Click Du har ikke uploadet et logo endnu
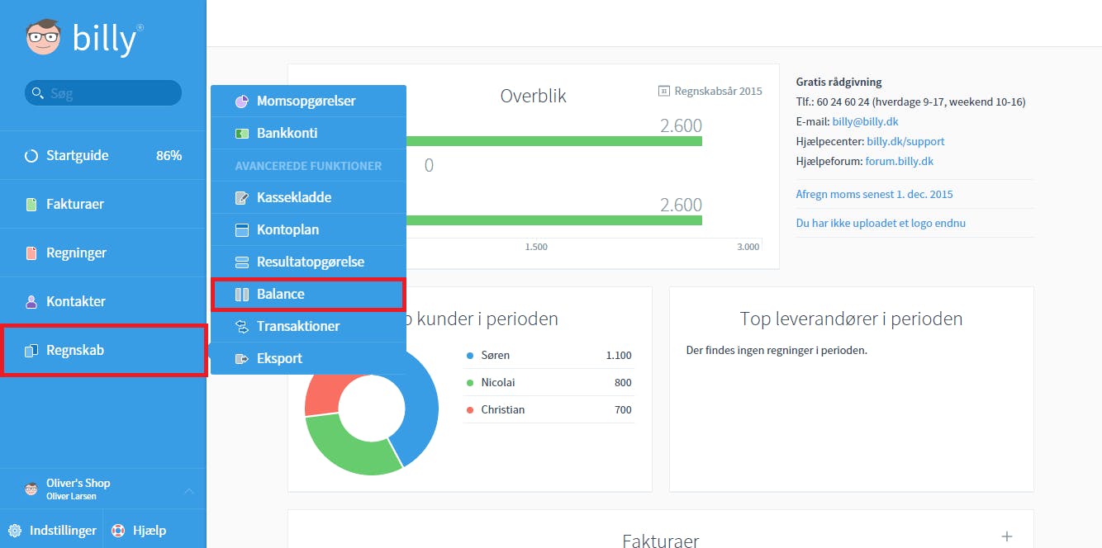The width and height of the screenshot is (1102, 548). coord(881,224)
